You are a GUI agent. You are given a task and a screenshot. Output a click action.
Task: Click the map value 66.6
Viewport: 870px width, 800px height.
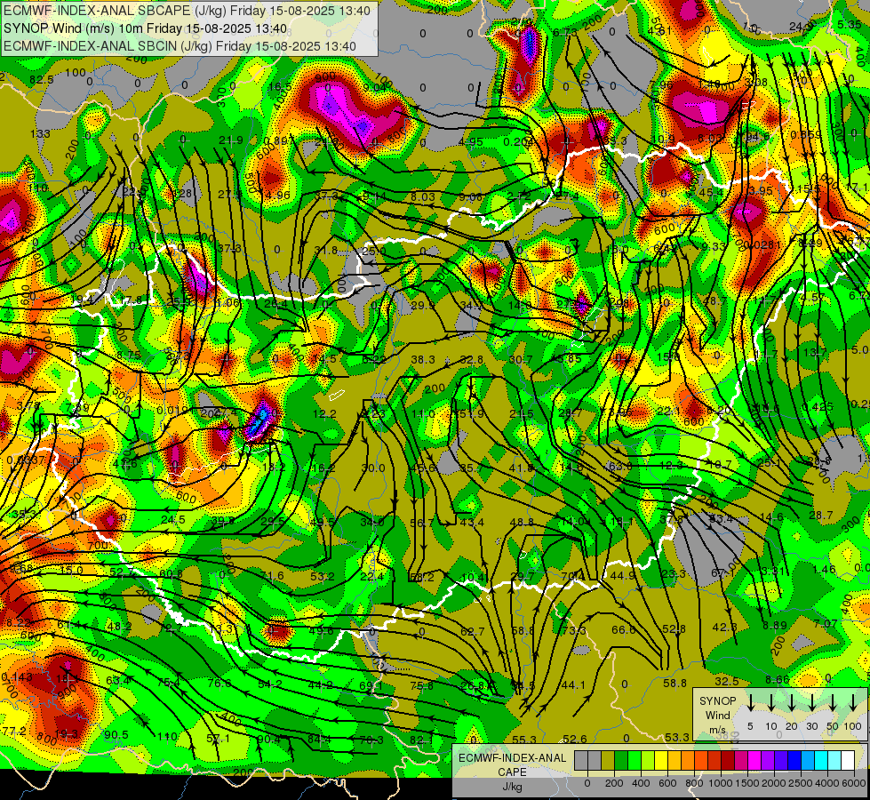623,629
